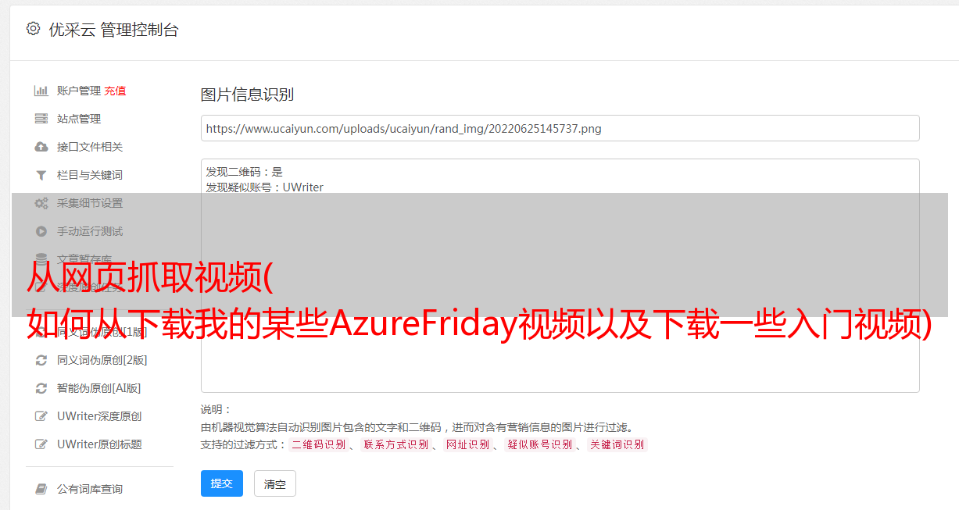The width and height of the screenshot is (959, 510).
Task: Click the bar chart icon for 账户管理
Action: tap(41, 91)
